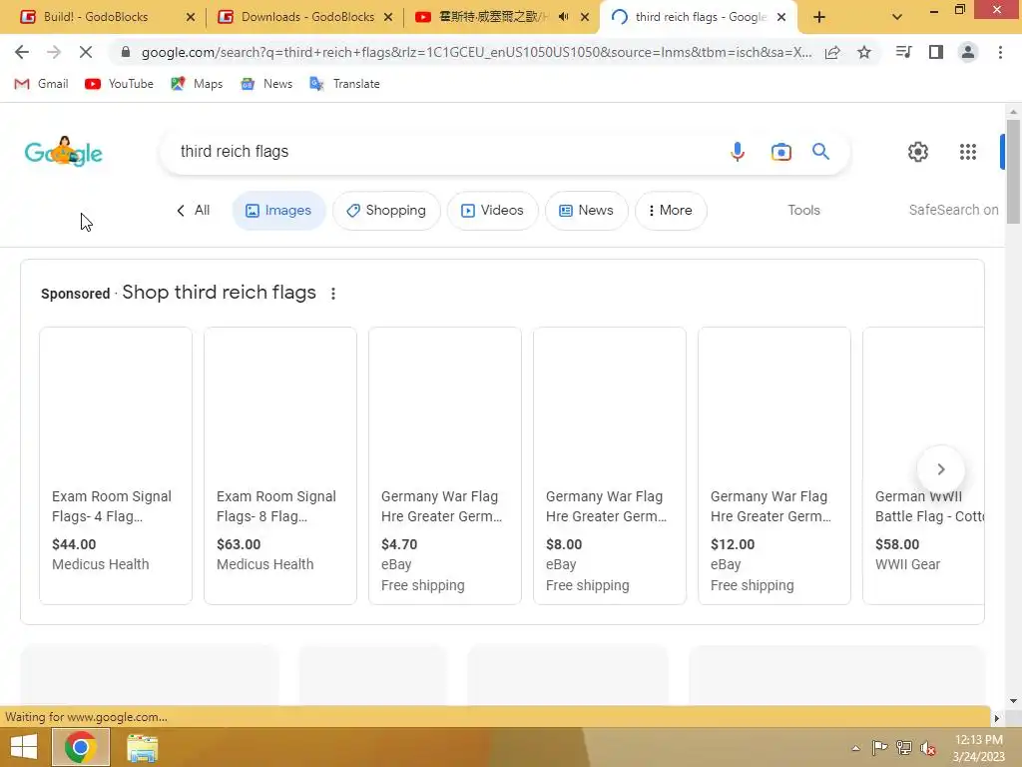Switch to Downloads - GodoBlocks tab
Screen dimensions: 1022x767
pos(307,17)
